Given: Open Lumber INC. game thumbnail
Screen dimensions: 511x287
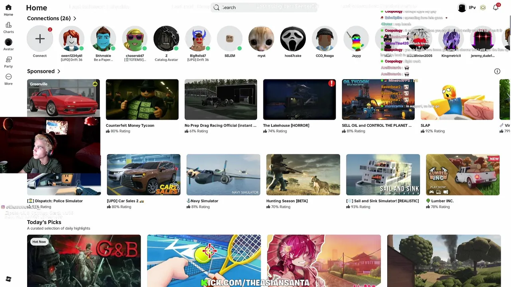Looking at the screenshot, I should (x=463, y=175).
